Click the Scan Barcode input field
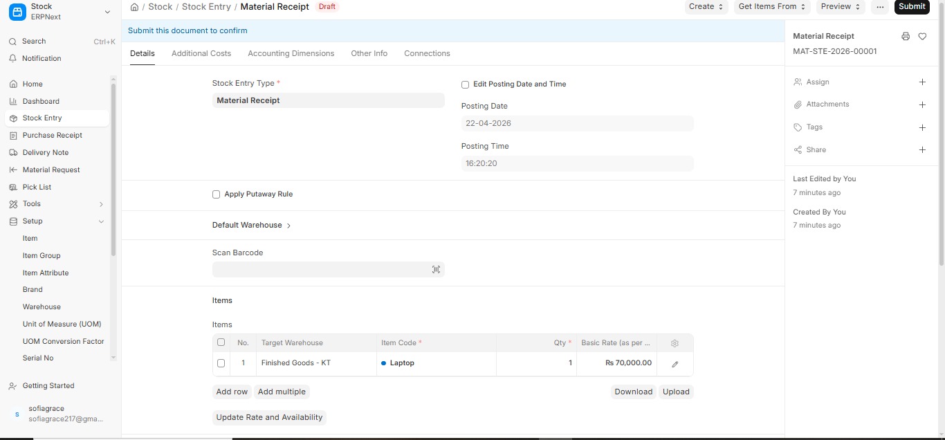Image resolution: width=945 pixels, height=440 pixels. (x=329, y=270)
